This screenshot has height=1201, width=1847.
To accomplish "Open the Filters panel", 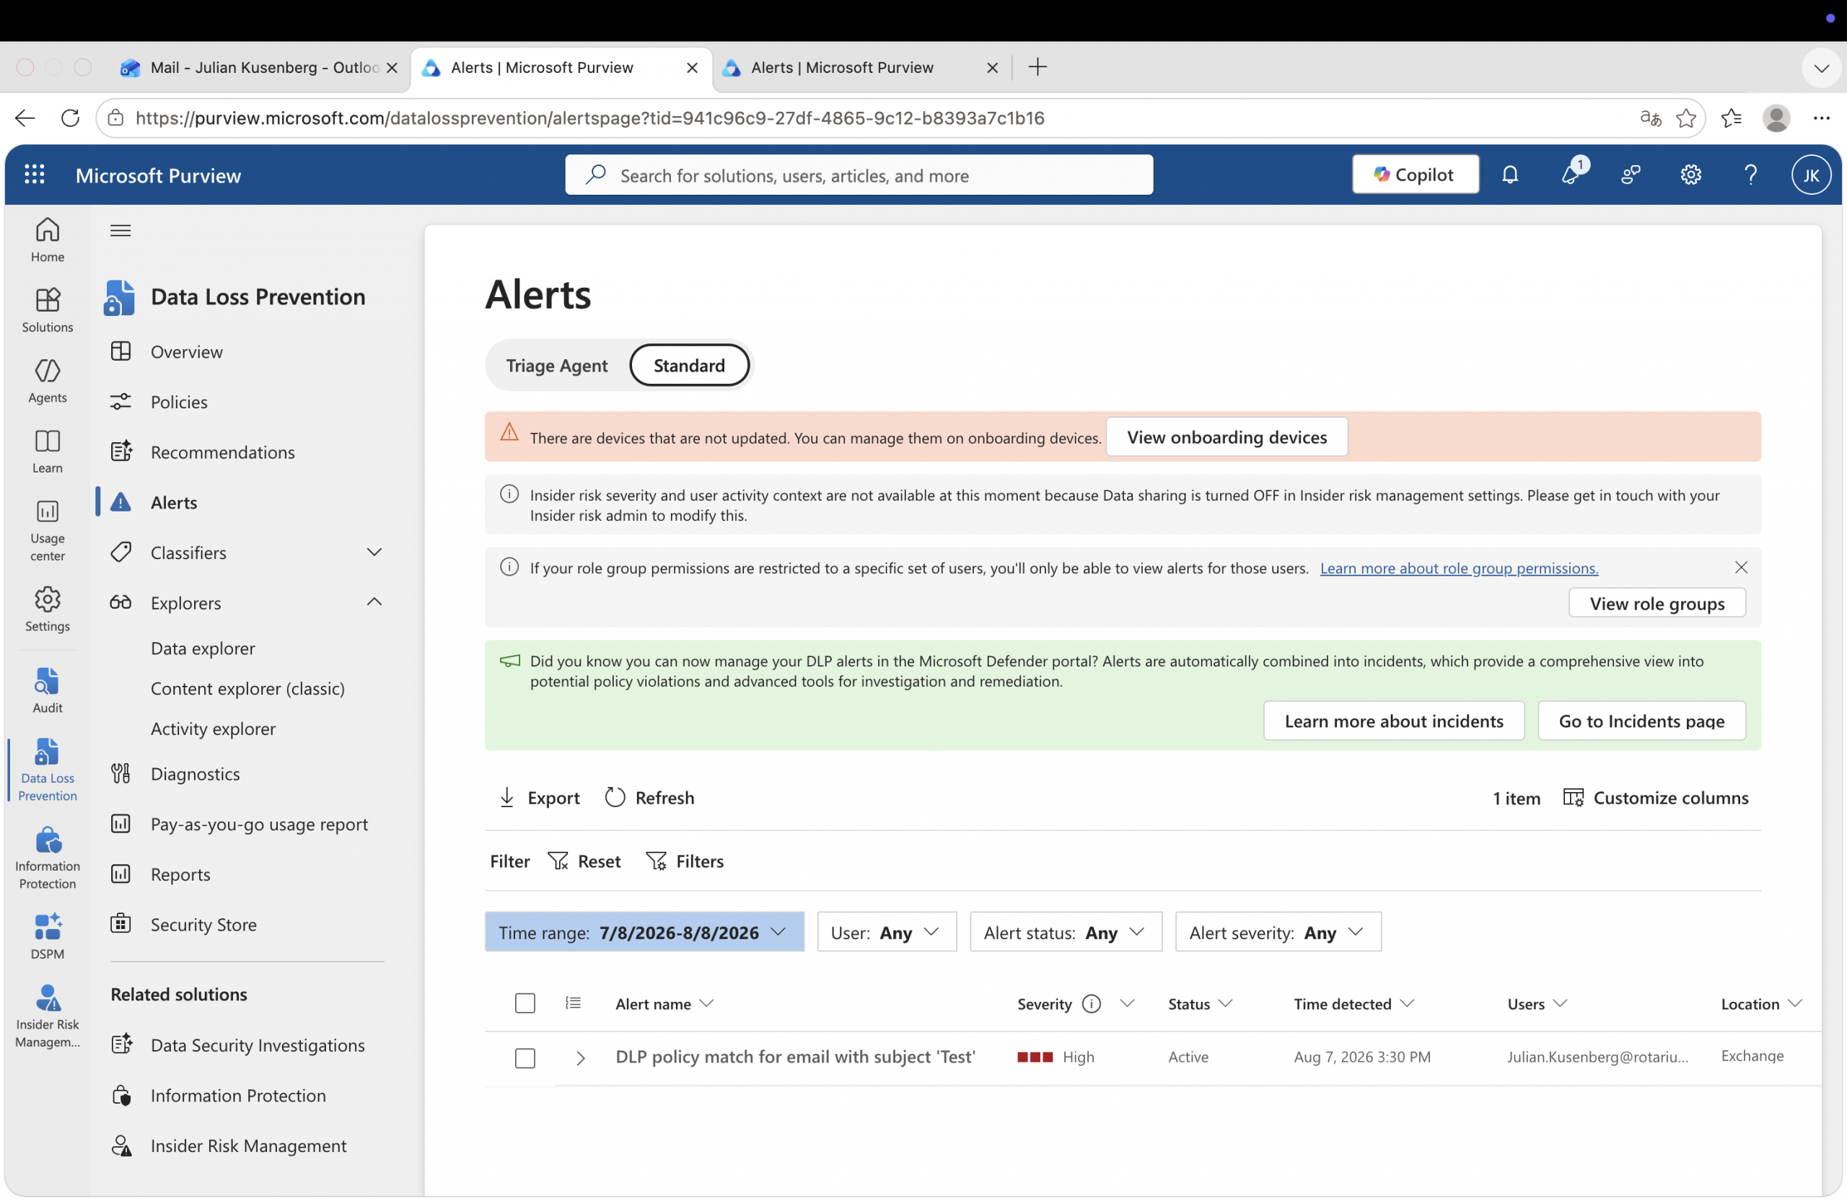I will coord(685,861).
